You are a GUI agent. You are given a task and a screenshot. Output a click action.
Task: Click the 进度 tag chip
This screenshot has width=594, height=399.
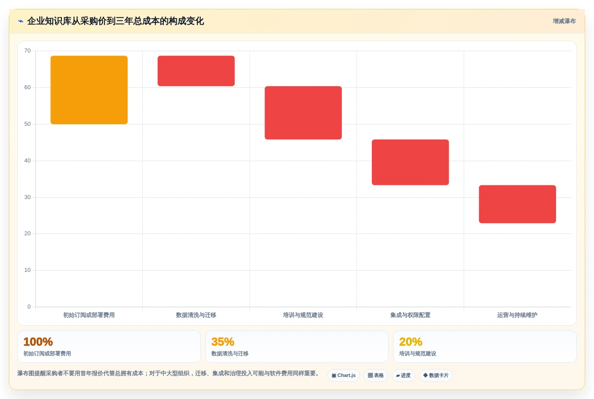tap(403, 376)
